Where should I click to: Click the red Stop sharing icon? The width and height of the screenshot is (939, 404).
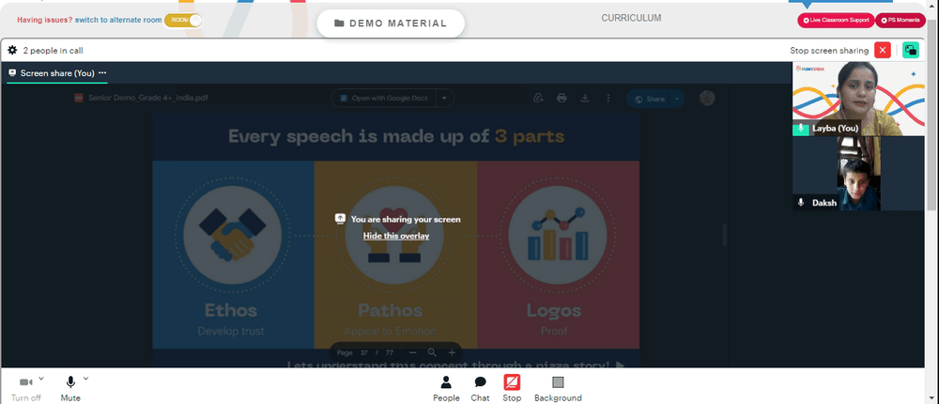pos(512,382)
